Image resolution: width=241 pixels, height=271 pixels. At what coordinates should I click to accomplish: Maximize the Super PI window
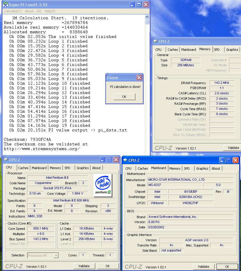point(139,5)
